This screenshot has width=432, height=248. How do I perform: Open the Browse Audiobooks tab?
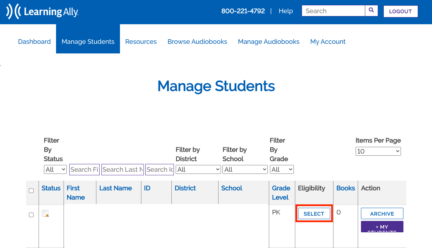click(197, 42)
